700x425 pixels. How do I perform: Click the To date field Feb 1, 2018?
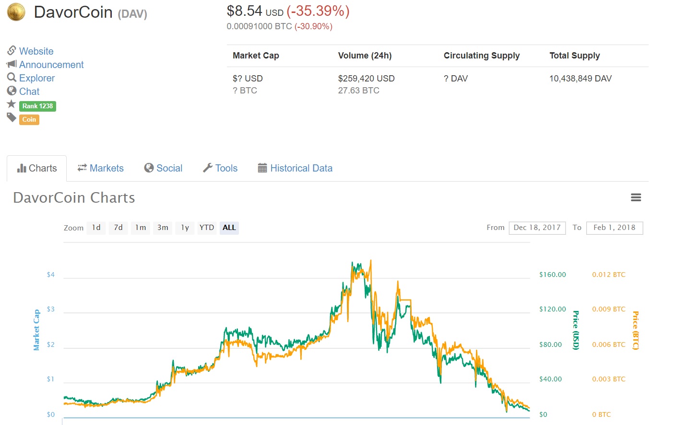point(615,228)
